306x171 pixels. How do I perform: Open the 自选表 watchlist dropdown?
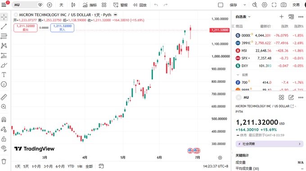tap(243, 17)
